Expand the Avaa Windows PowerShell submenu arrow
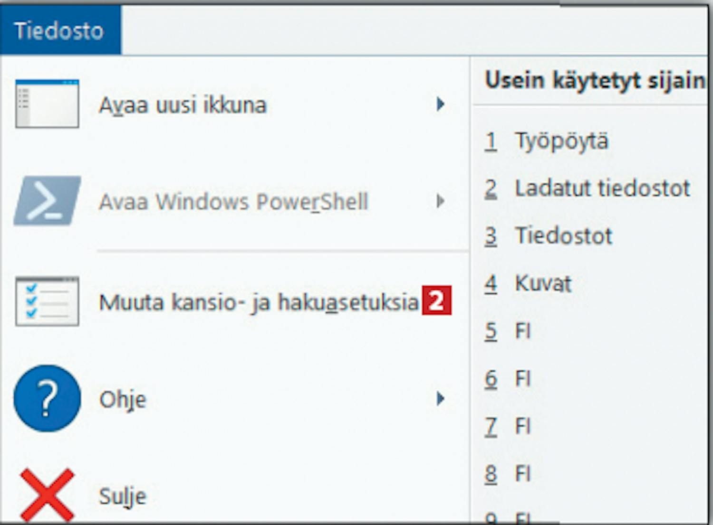 tap(441, 201)
